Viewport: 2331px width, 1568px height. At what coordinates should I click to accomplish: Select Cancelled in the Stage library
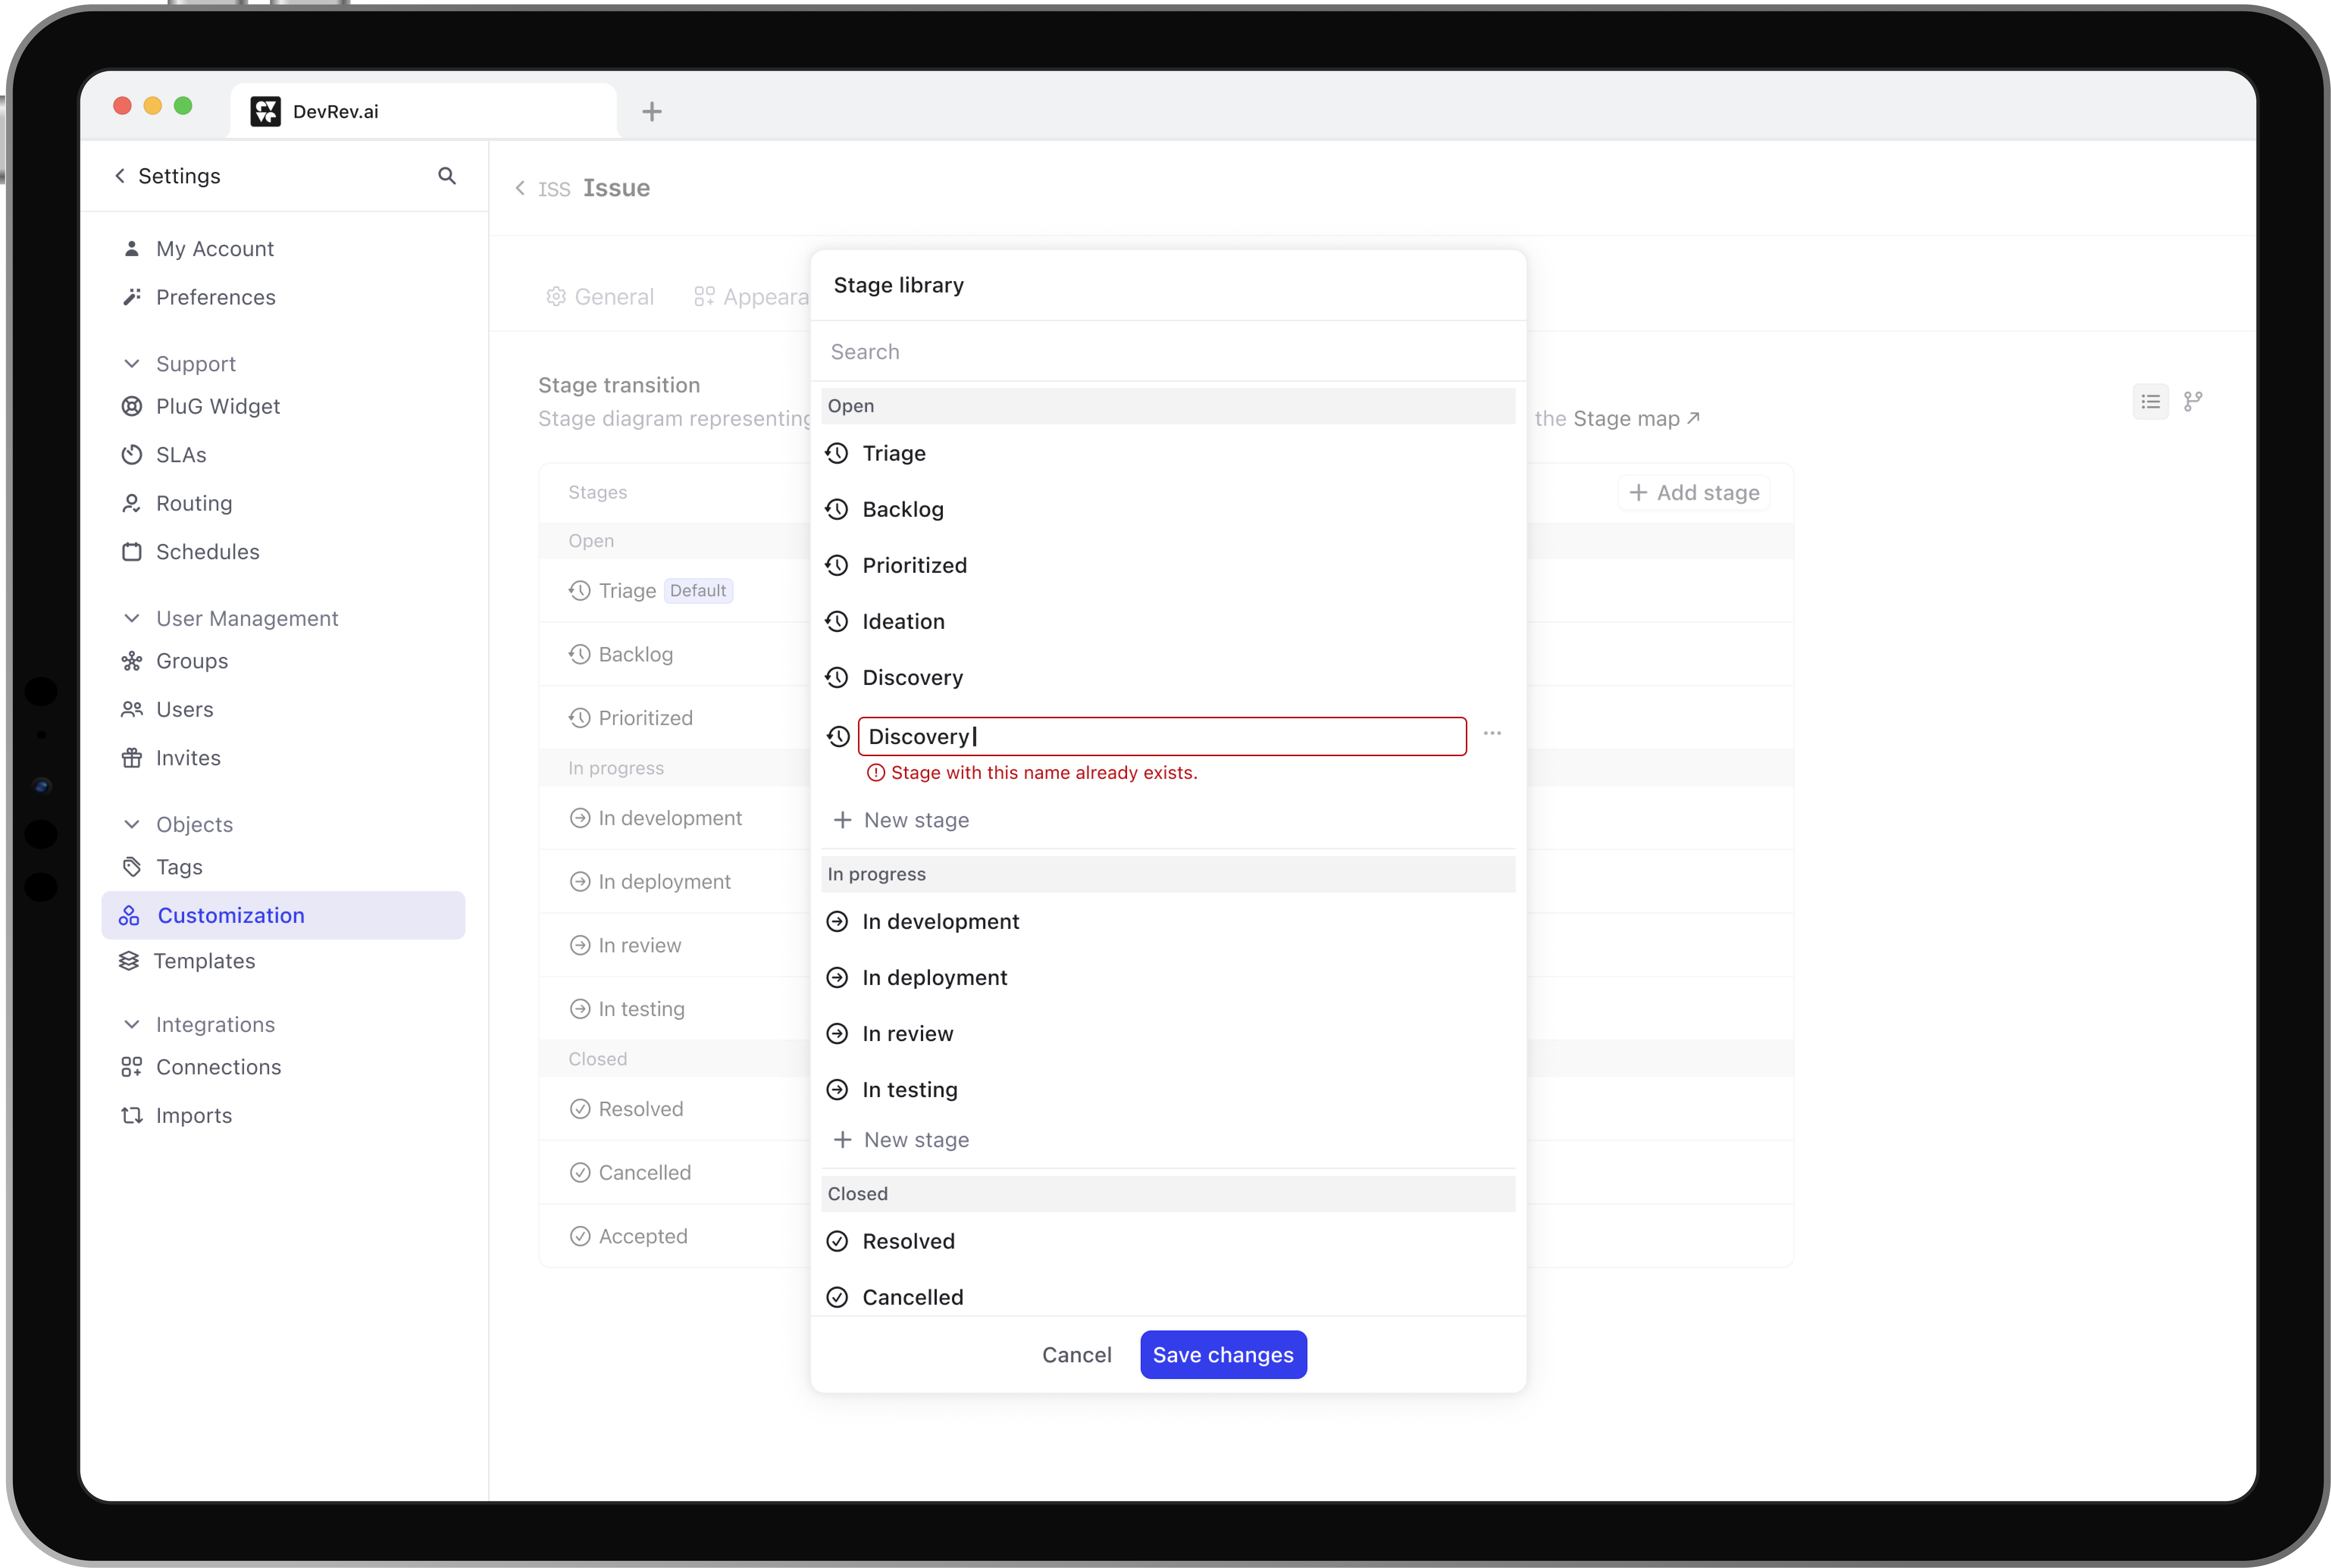1168,1297
